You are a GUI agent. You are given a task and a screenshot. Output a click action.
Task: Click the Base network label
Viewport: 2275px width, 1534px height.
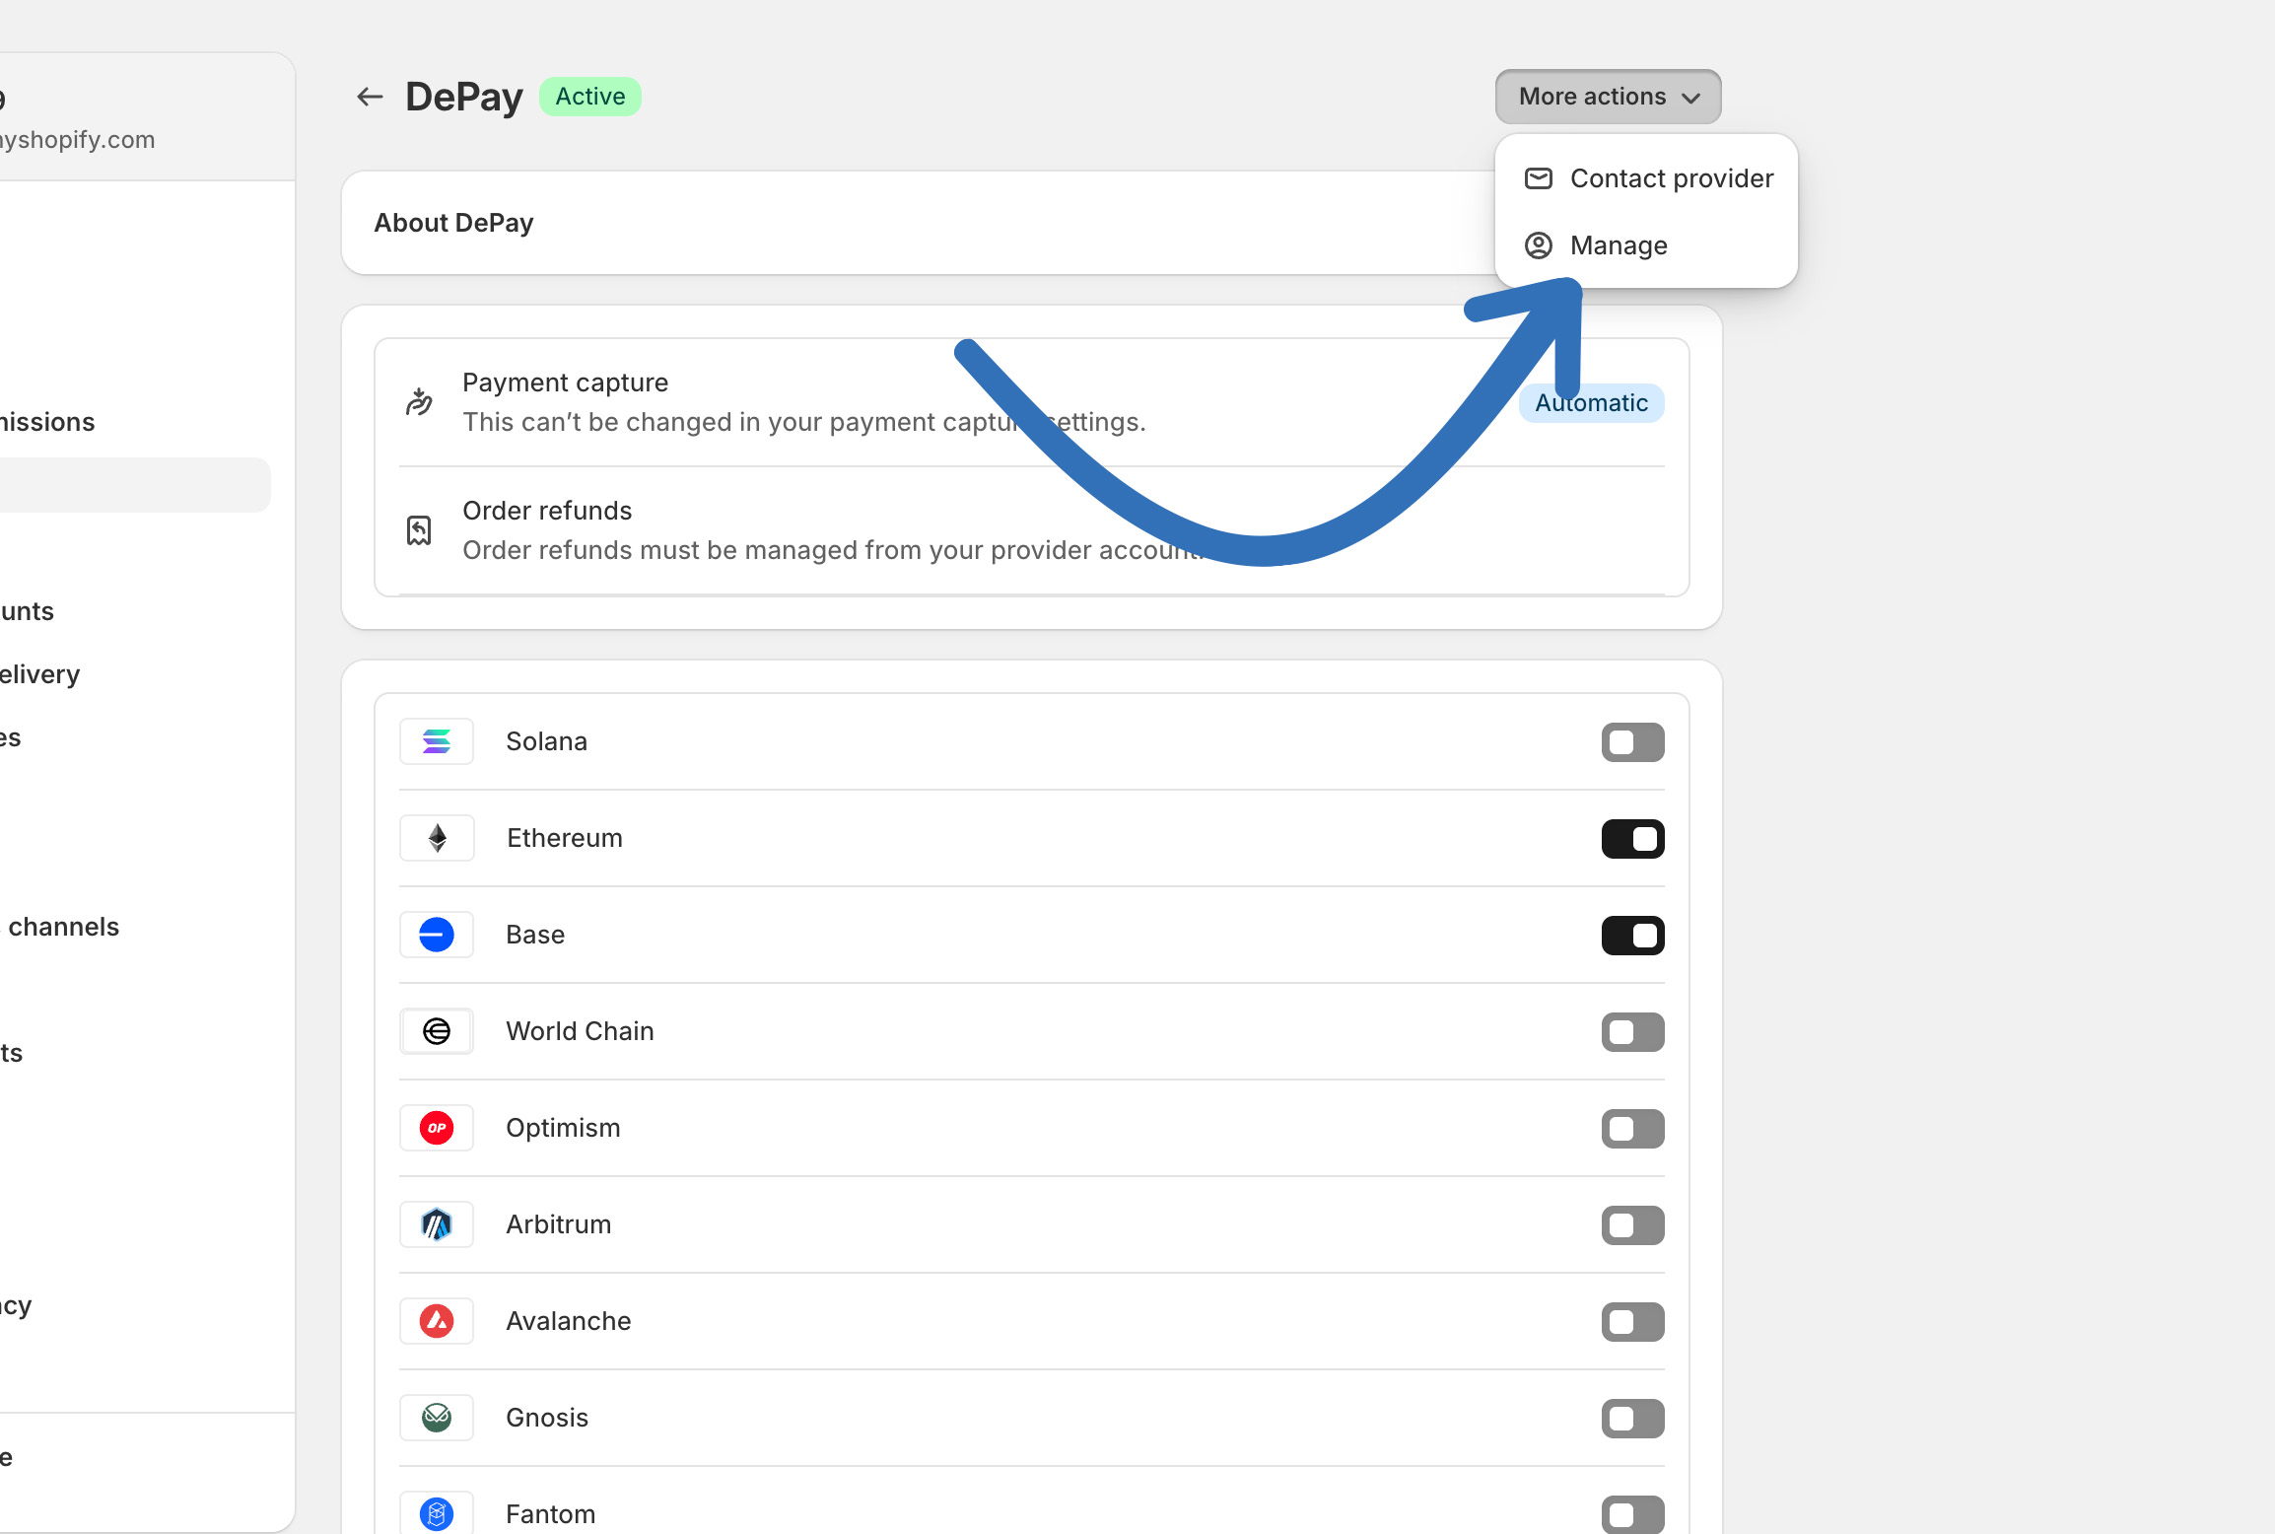535,935
